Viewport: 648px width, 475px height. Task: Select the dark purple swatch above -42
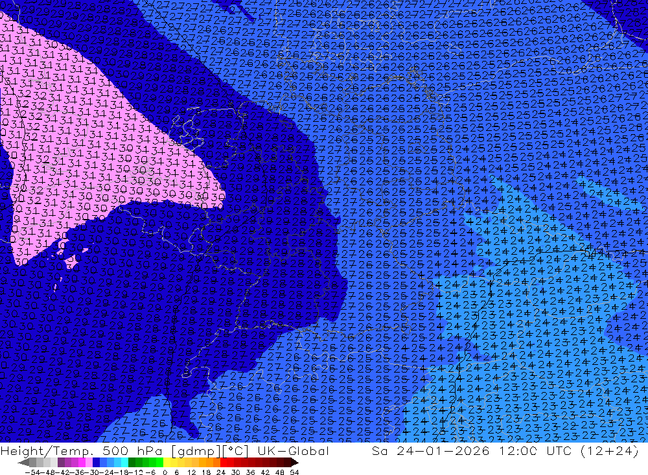click(61, 463)
